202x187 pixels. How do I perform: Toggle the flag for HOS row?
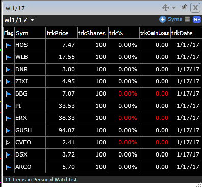[x=8, y=45]
